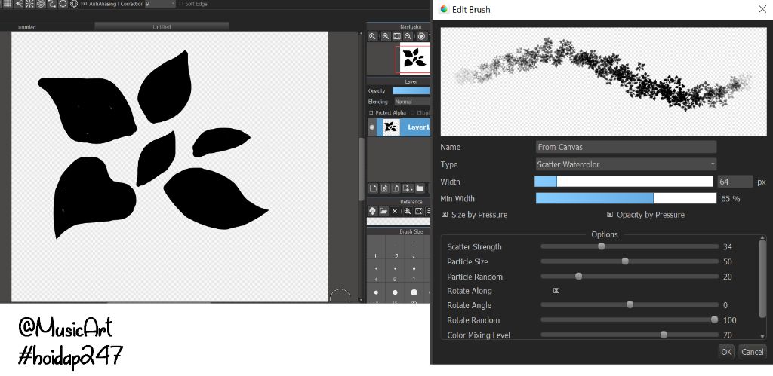Screen dimensions: 773x376
Task: Toggle Size by Pressure checkbox
Action: pyautogui.click(x=445, y=215)
